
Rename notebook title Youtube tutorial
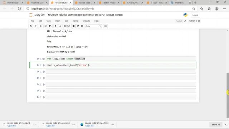click(57, 15)
